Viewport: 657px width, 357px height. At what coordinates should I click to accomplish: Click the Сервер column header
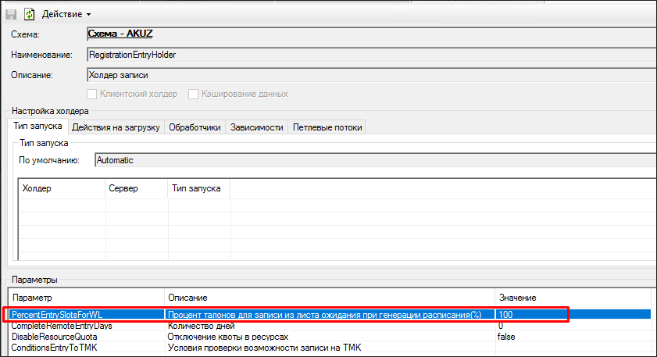pyautogui.click(x=135, y=188)
